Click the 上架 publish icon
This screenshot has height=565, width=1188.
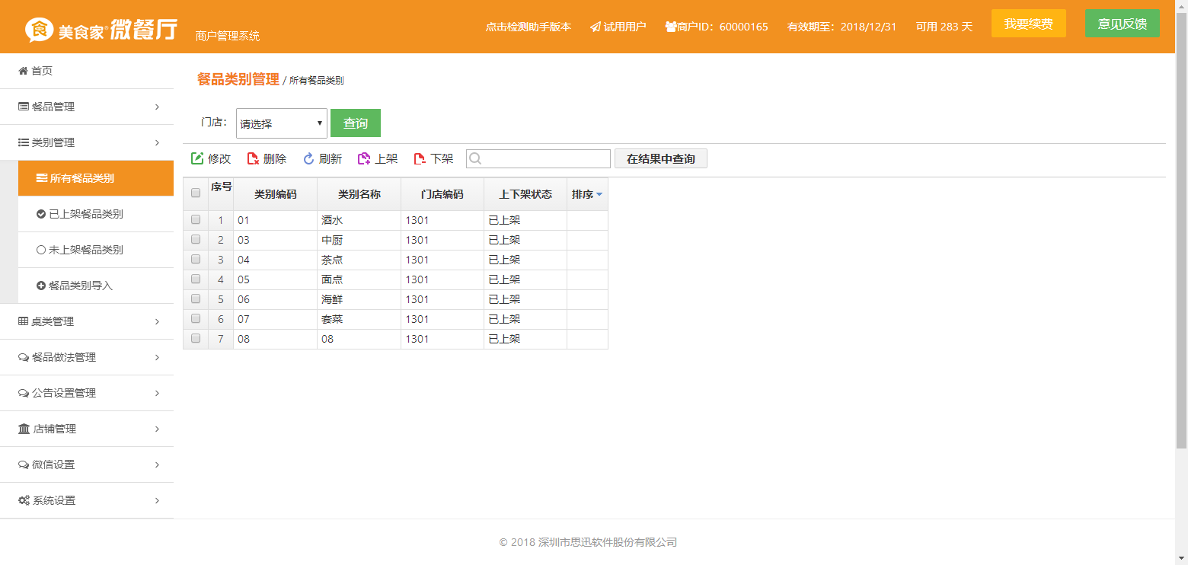364,158
